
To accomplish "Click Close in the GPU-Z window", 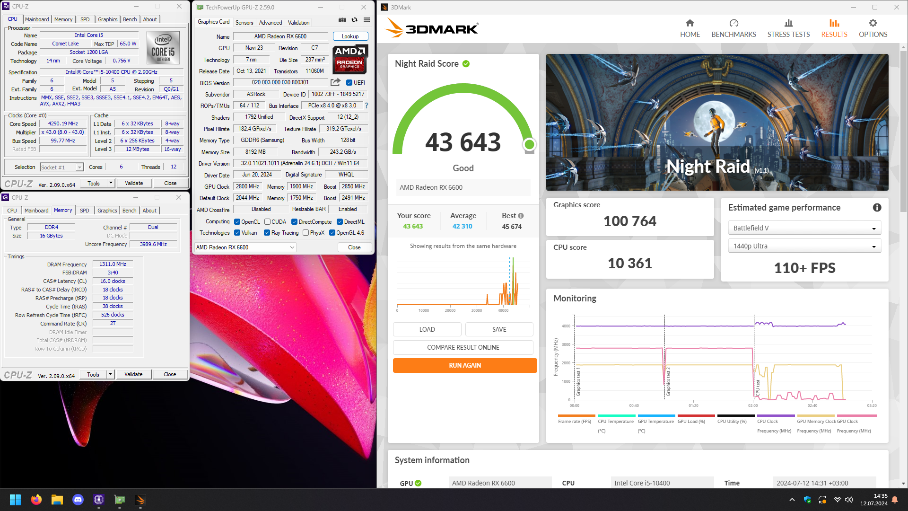I will (x=354, y=247).
